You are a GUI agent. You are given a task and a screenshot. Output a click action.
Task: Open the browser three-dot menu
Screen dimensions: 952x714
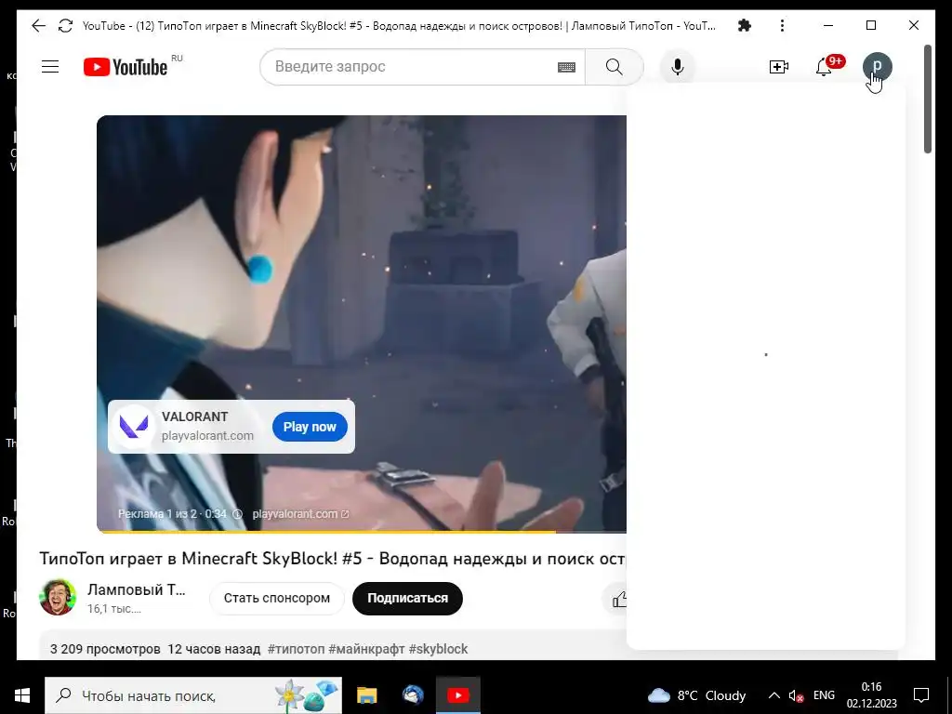click(782, 25)
